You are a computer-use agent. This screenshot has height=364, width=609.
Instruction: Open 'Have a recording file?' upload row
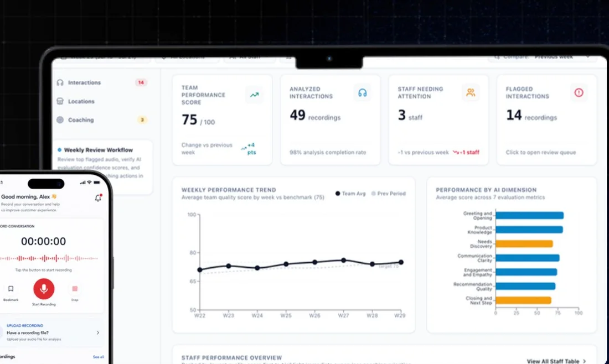coord(51,332)
